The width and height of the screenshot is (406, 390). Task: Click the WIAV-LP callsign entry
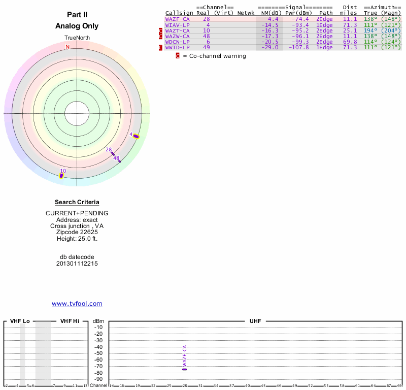178,25
